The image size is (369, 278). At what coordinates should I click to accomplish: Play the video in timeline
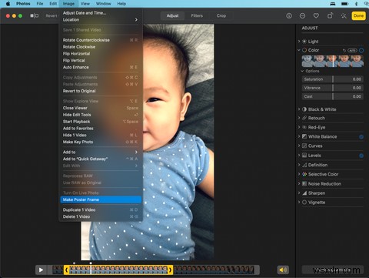pyautogui.click(x=41, y=270)
